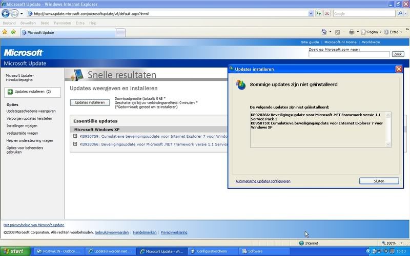The width and height of the screenshot is (410, 256).
Task: Open Het privacybeleid van Microsoft Update
Action: pos(34,225)
